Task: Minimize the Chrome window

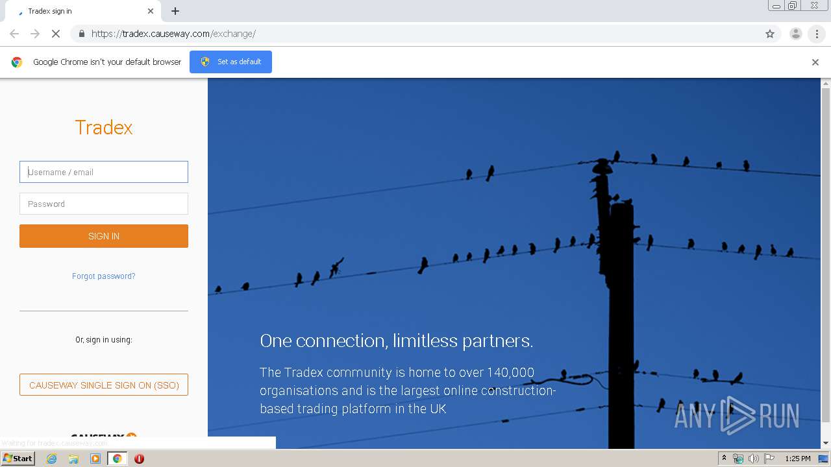Action: [776, 6]
